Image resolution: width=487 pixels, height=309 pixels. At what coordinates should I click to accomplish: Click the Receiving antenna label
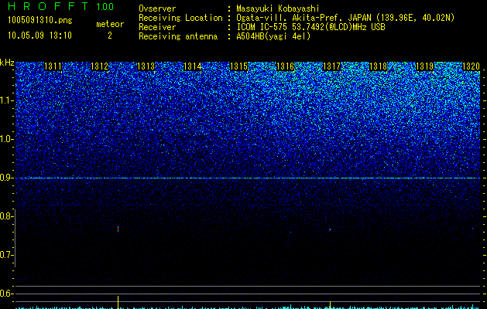[178, 36]
